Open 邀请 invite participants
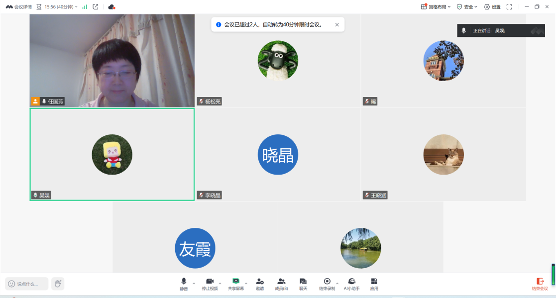The height and width of the screenshot is (298, 556). coord(260,284)
